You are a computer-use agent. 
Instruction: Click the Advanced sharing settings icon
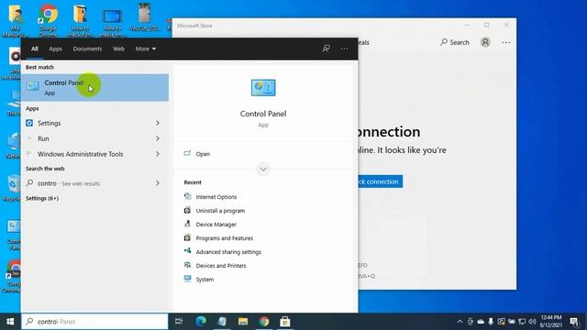[x=187, y=251]
